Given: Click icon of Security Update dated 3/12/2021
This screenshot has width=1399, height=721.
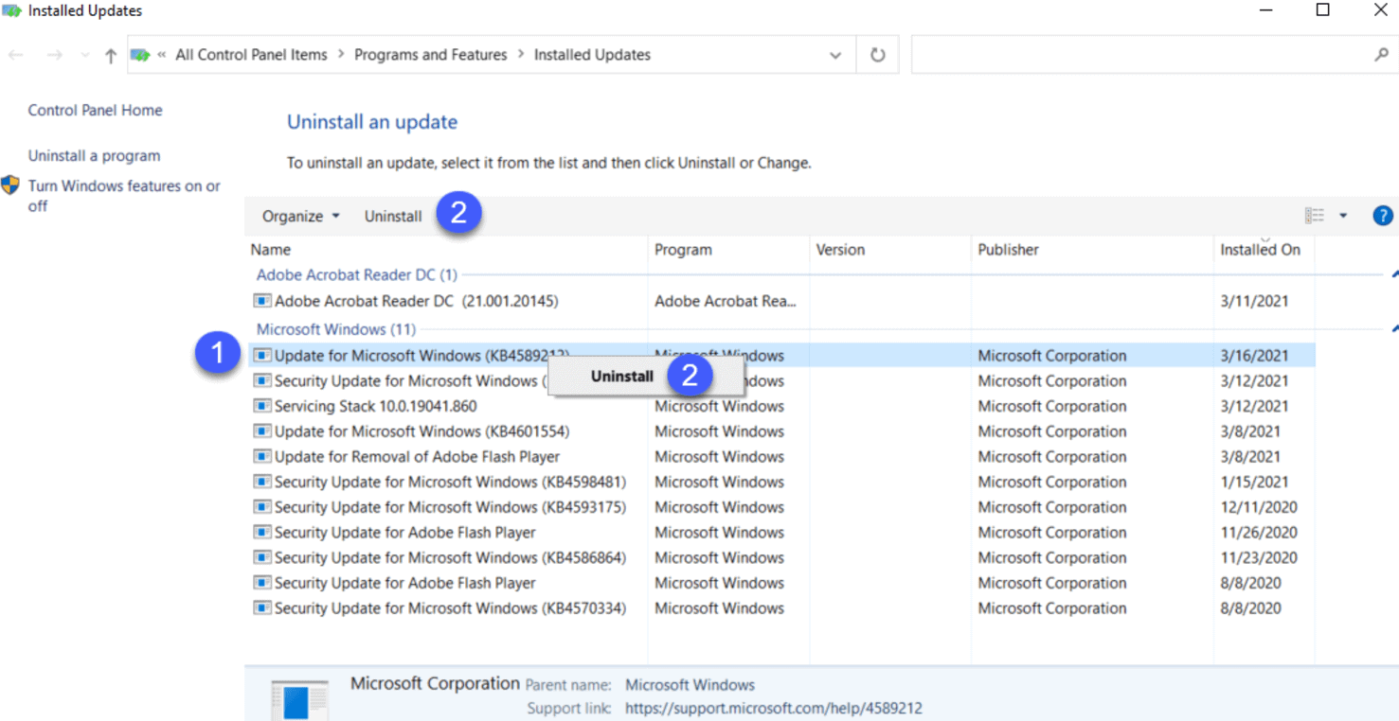Looking at the screenshot, I should click(262, 380).
